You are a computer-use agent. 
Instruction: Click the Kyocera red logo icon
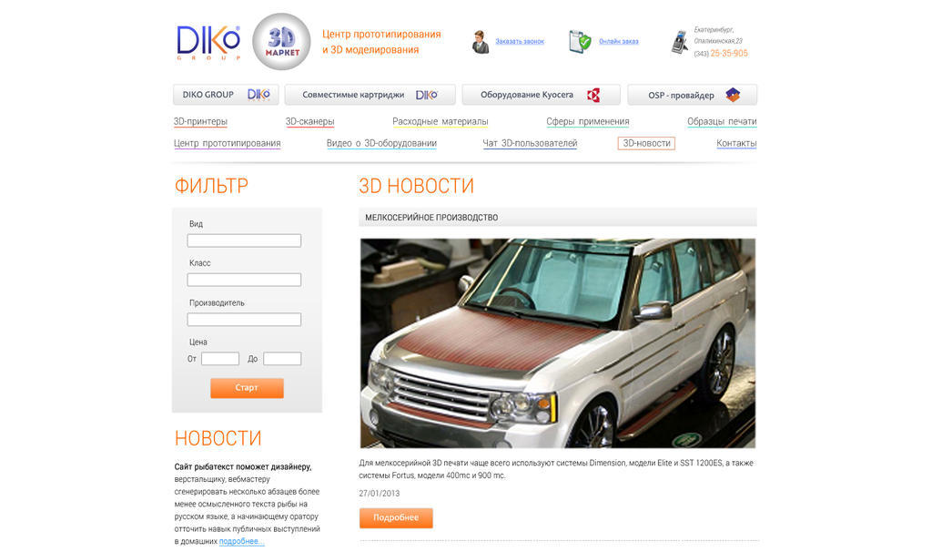[593, 95]
